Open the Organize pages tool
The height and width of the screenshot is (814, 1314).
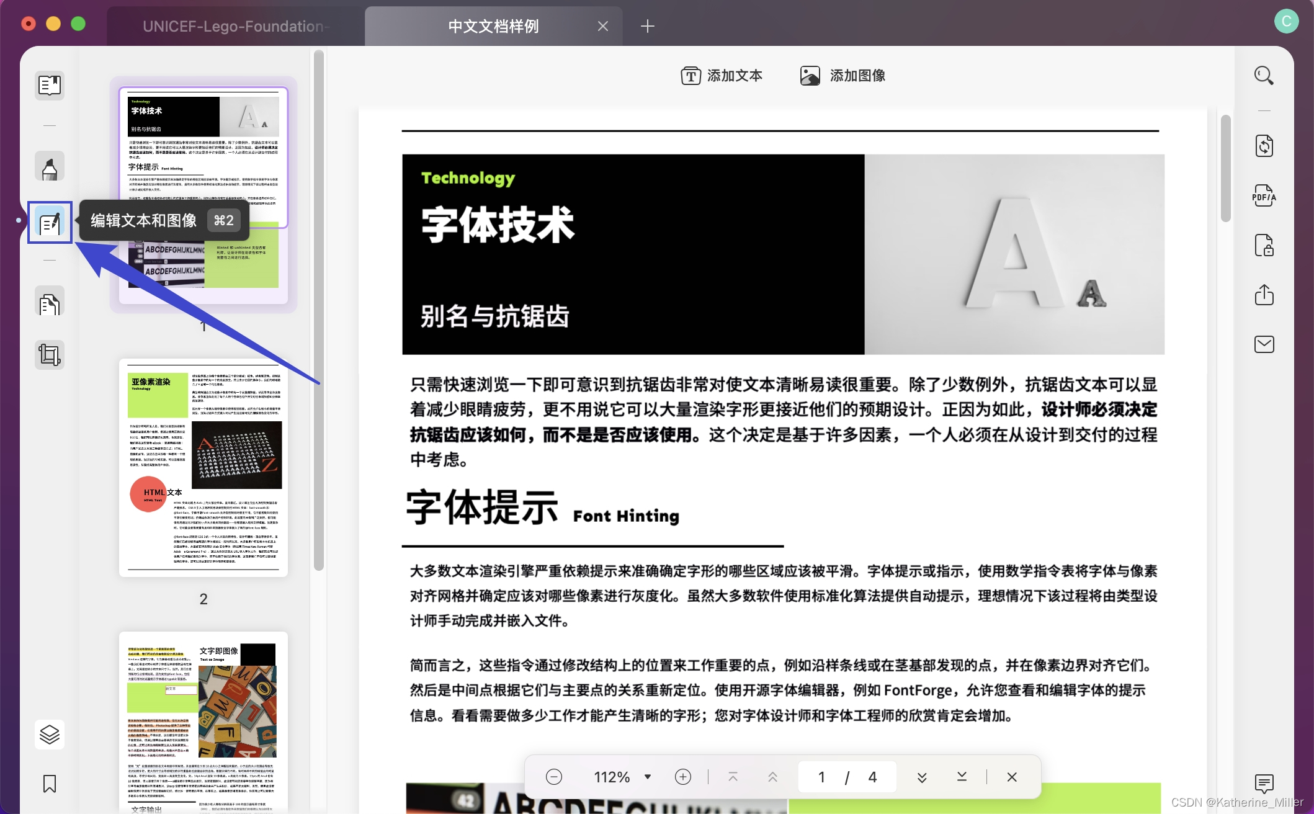(x=50, y=303)
